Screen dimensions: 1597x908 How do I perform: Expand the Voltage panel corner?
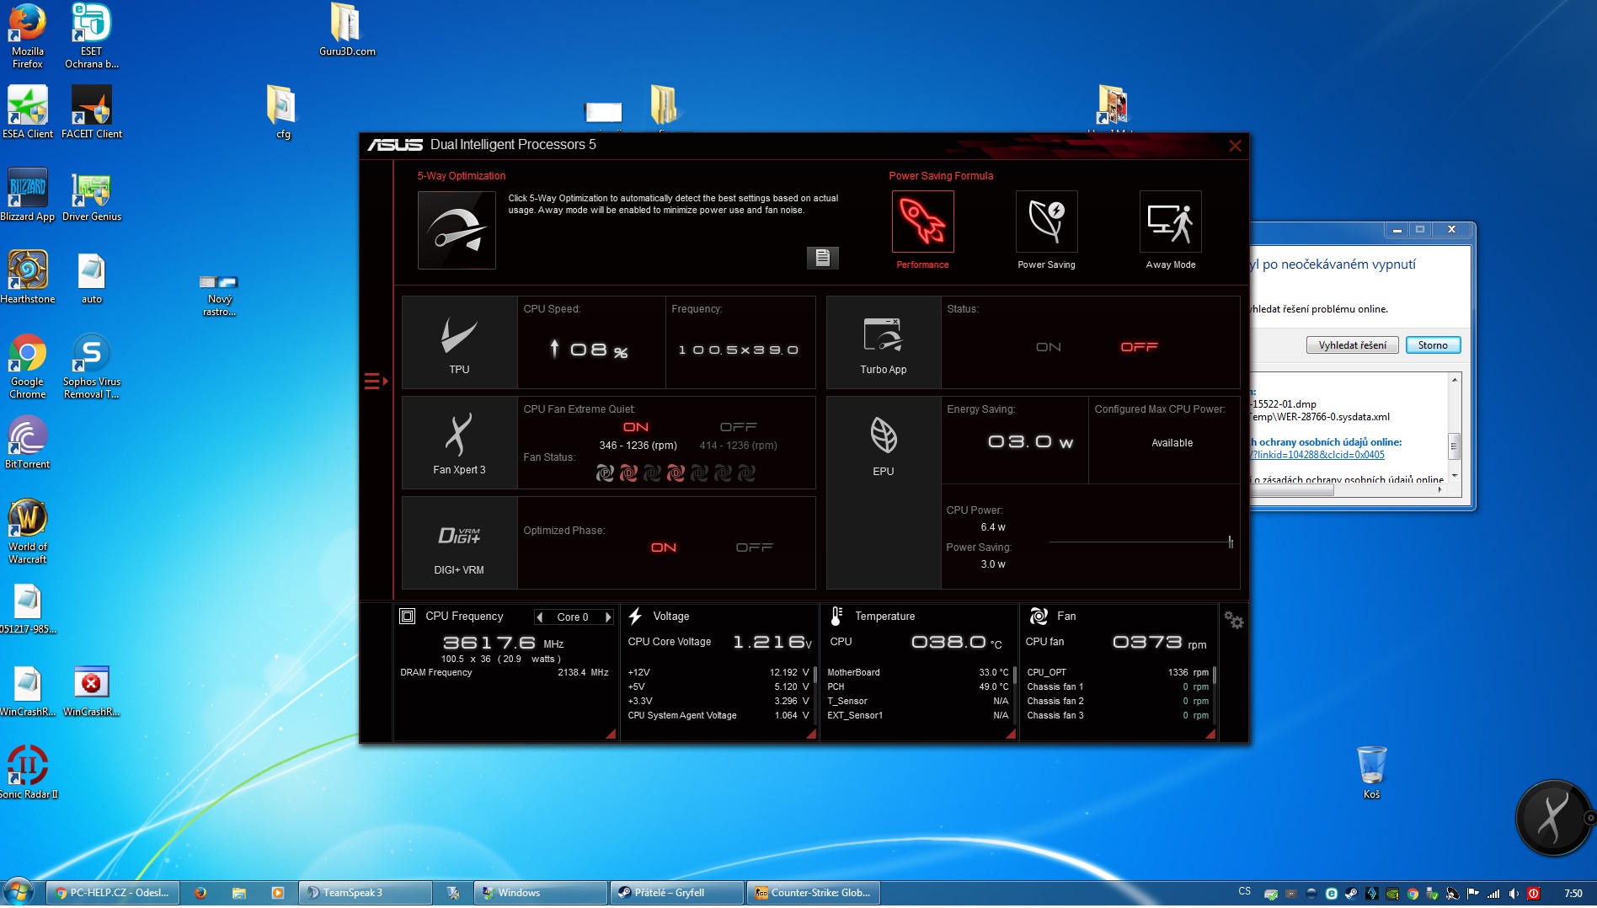(x=811, y=734)
